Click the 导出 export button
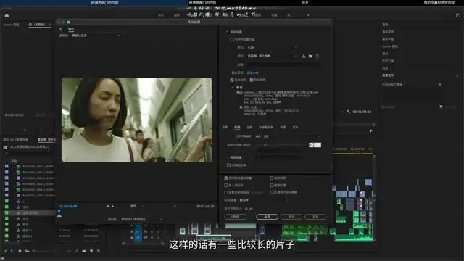Viewport: 464px width, 261px height. click(x=291, y=217)
